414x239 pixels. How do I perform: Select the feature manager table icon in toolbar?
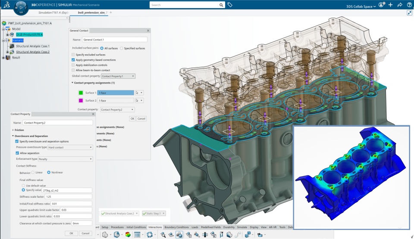pos(137,235)
